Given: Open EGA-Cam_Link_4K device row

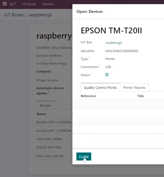Looking at the screenshot, I should [50, 156].
